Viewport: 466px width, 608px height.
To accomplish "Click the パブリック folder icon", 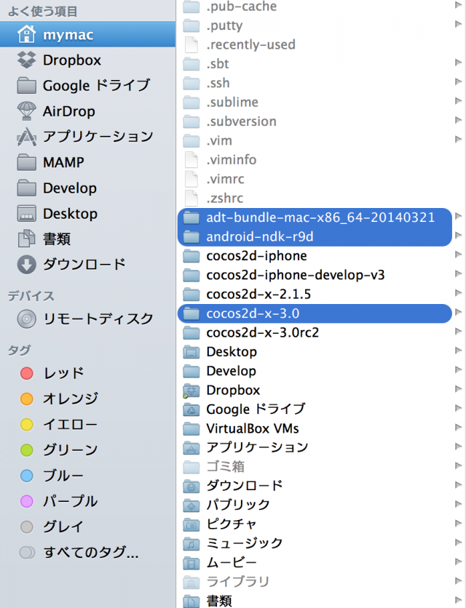I will (191, 505).
